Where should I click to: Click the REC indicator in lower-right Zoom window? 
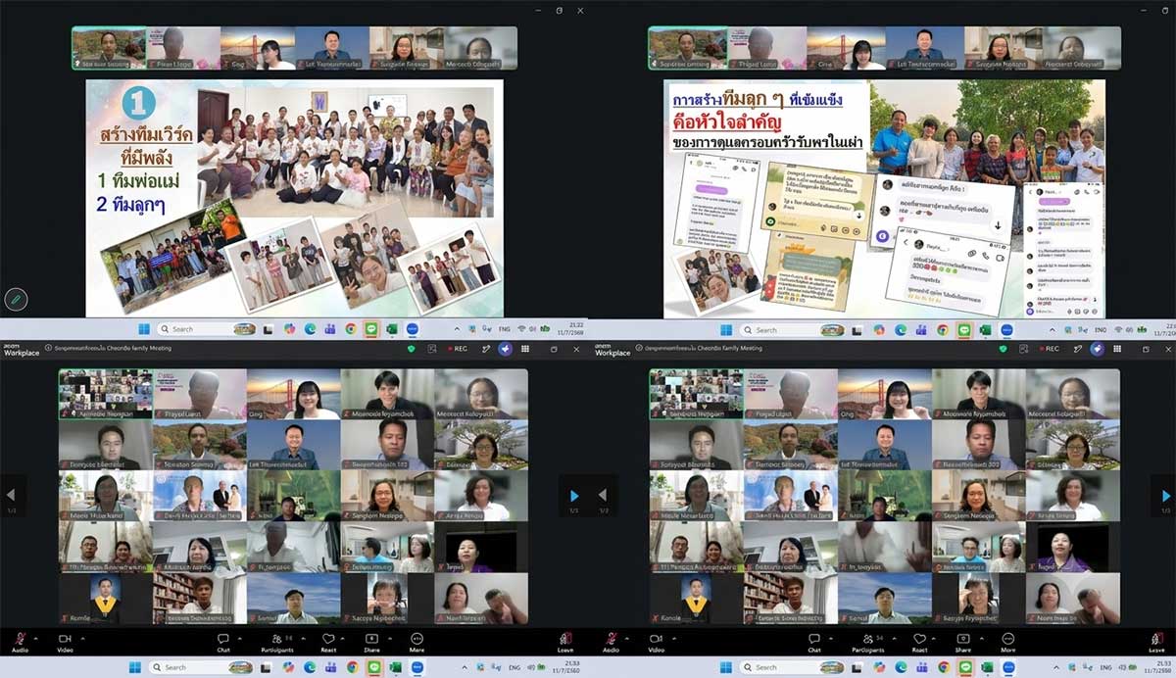(1050, 349)
